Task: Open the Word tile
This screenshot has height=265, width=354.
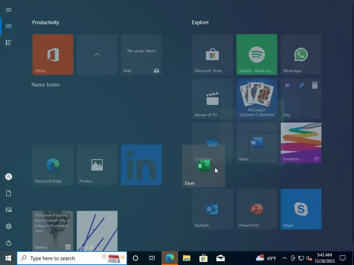Action: pyautogui.click(x=257, y=143)
